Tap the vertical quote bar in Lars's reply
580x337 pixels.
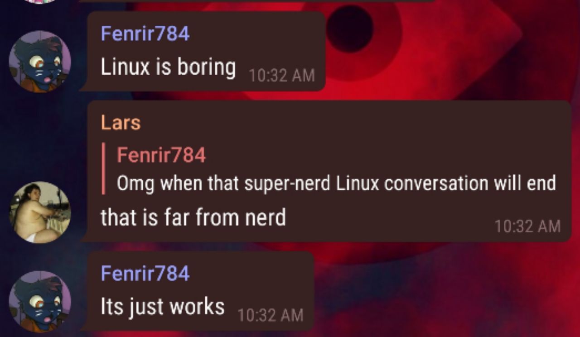pos(104,168)
